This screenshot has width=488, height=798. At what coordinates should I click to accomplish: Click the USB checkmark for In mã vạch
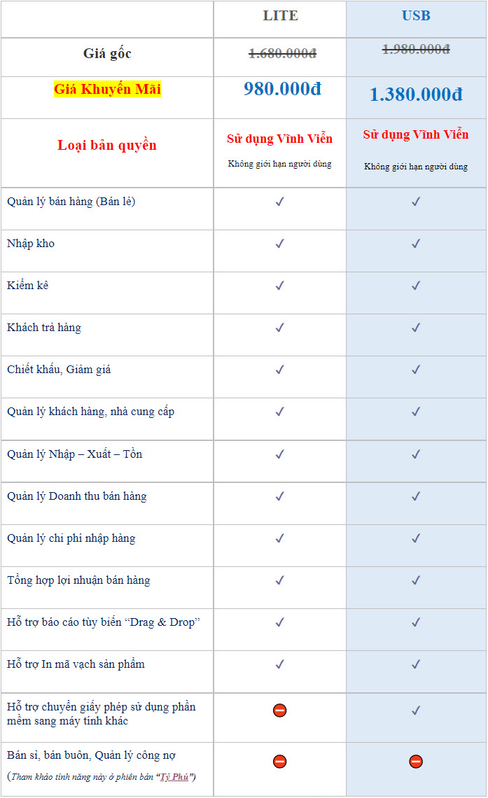point(416,664)
